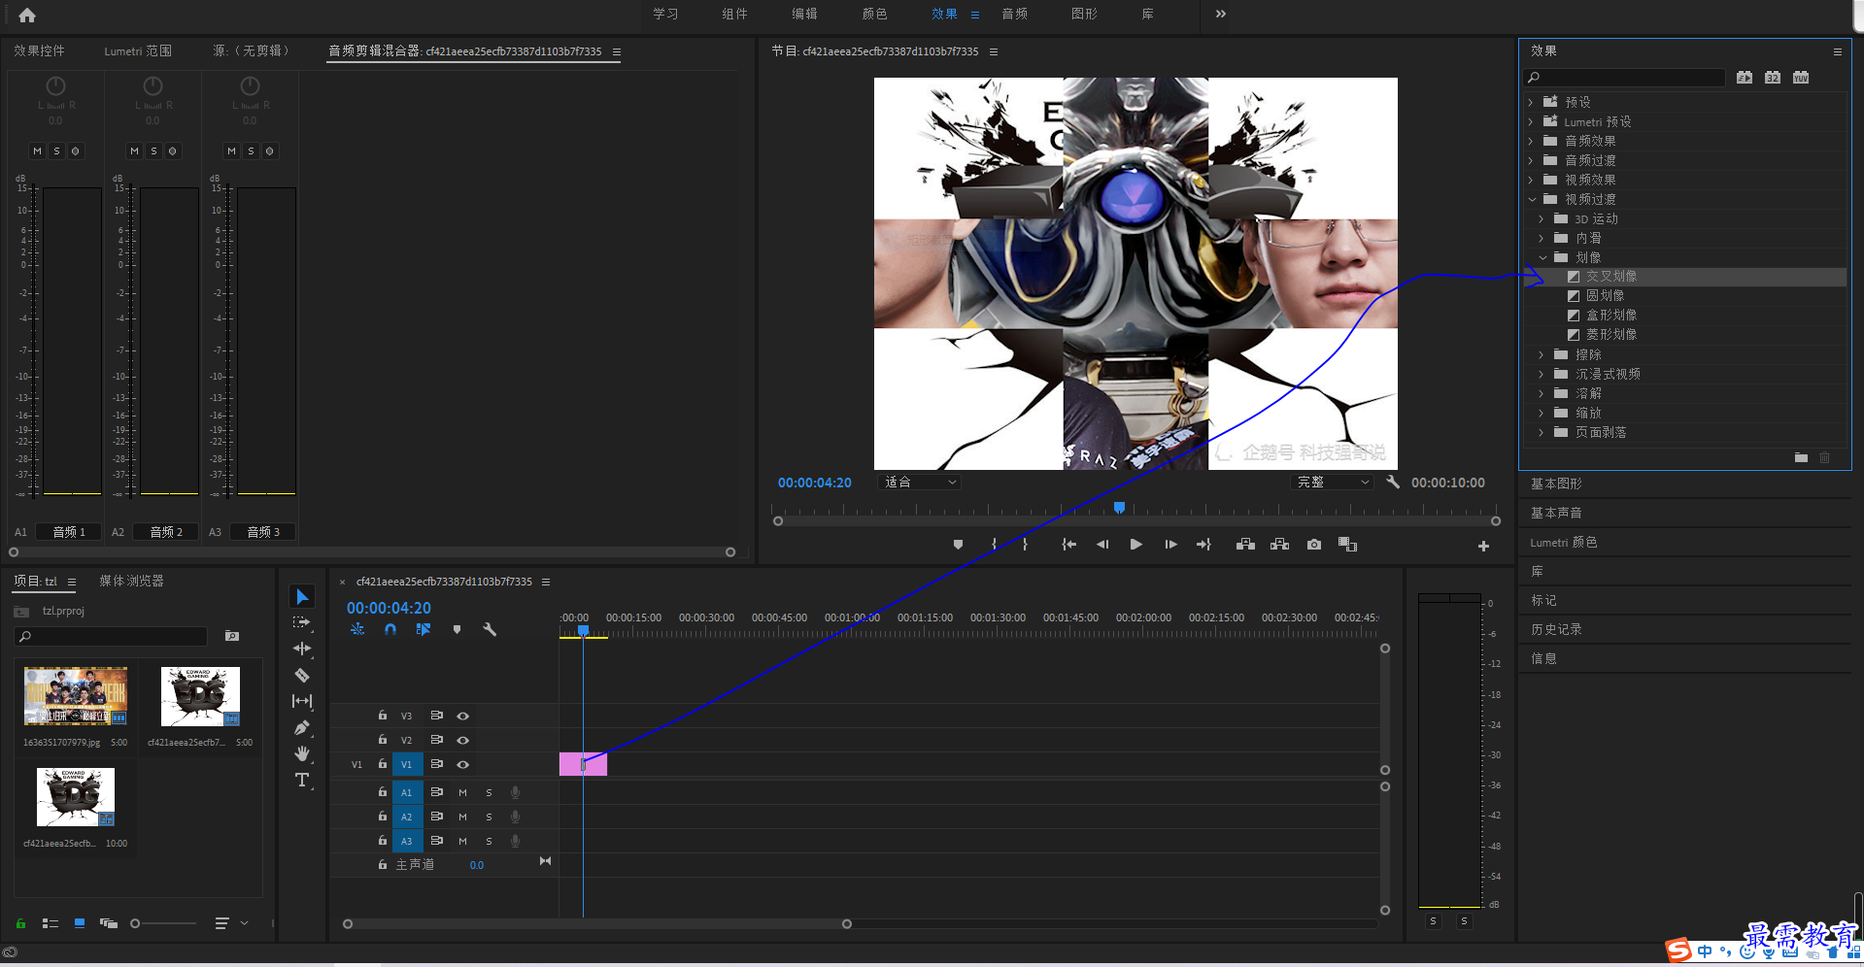Show more workspaces double arrow
Image resolution: width=1864 pixels, height=967 pixels.
[1221, 14]
